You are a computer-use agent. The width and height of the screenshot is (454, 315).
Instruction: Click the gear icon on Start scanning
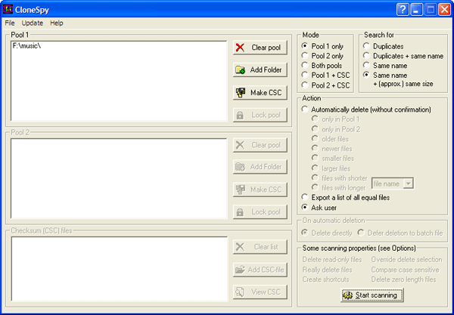click(347, 295)
